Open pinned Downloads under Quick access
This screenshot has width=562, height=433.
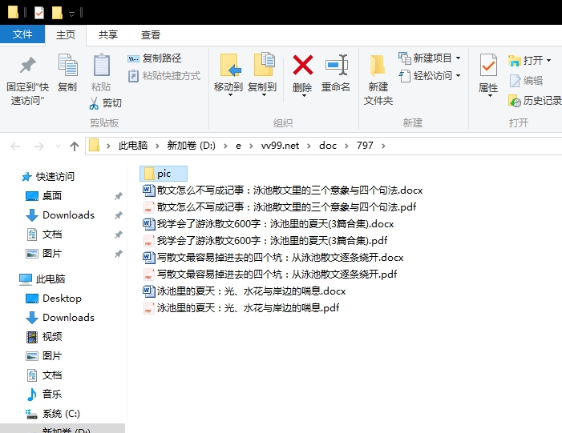tap(60, 215)
